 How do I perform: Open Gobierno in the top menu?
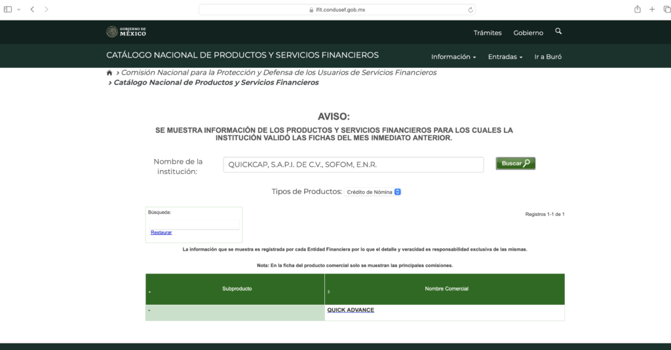coord(528,33)
